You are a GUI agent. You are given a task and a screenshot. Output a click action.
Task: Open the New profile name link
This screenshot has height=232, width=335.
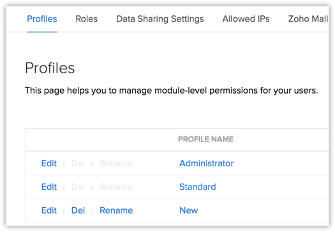pyautogui.click(x=189, y=210)
